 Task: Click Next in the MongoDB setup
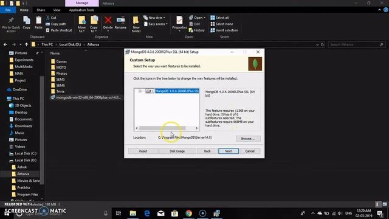(x=229, y=151)
